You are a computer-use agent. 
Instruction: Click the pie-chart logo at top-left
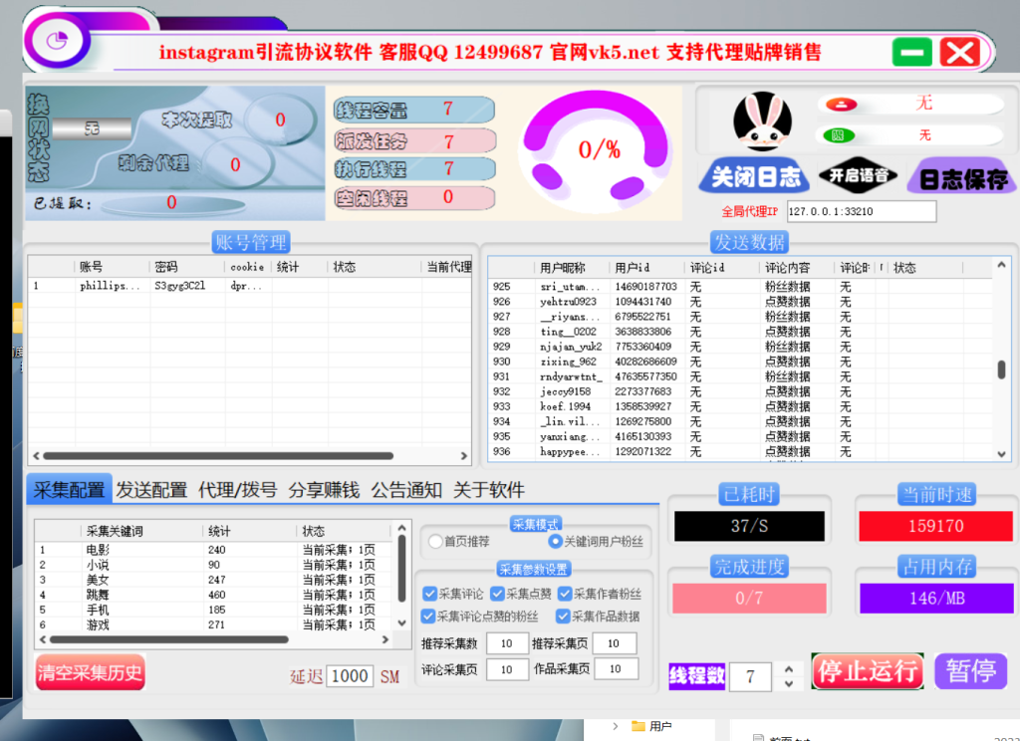57,43
